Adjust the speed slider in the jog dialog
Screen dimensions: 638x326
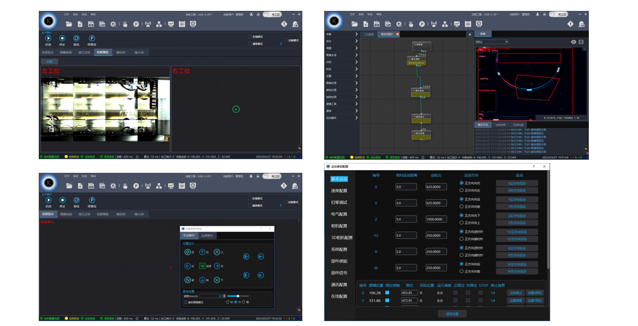coord(238,296)
